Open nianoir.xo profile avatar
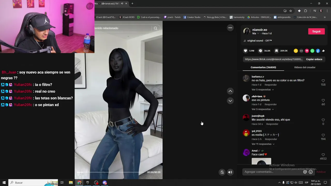Image resolution: width=331 pixels, height=186 pixels. (x=247, y=32)
